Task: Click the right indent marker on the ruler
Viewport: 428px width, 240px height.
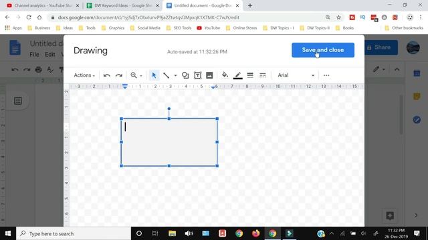Action: click(213, 87)
